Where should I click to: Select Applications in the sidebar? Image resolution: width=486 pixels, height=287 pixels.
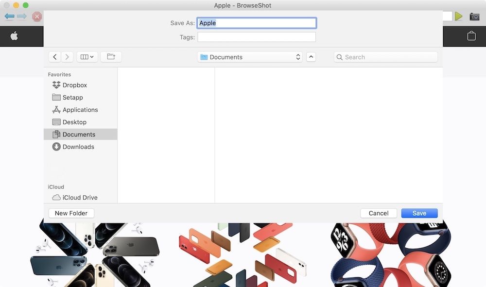tap(80, 110)
